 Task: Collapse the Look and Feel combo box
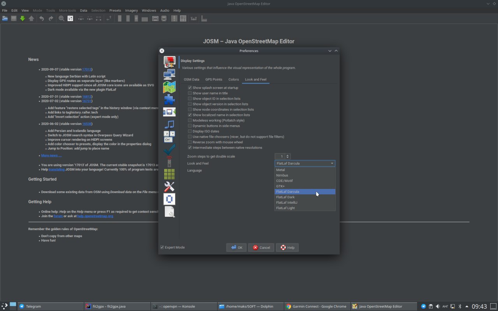(305, 163)
